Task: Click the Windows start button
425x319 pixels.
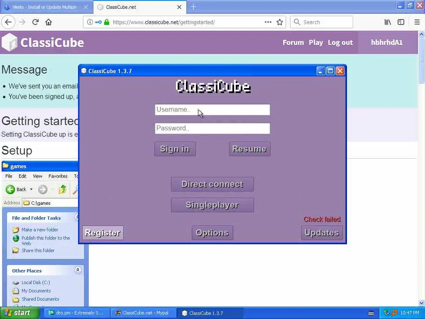Action: coord(20,313)
